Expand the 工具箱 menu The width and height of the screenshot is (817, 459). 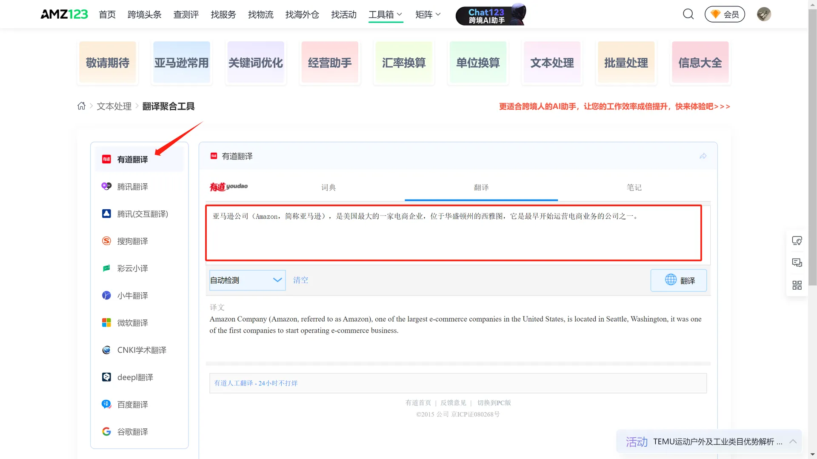(386, 14)
